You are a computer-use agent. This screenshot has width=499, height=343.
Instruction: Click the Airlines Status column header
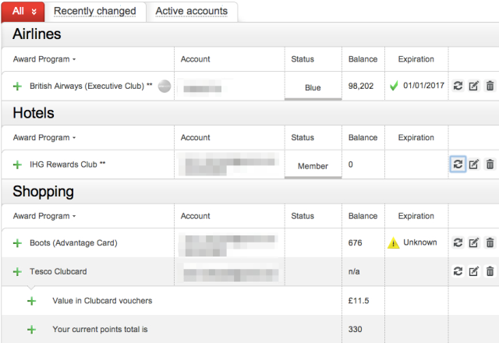[x=303, y=59]
